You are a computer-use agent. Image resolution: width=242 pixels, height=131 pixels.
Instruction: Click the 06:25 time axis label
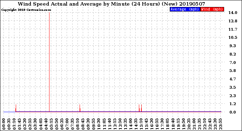[x=62, y=124]
